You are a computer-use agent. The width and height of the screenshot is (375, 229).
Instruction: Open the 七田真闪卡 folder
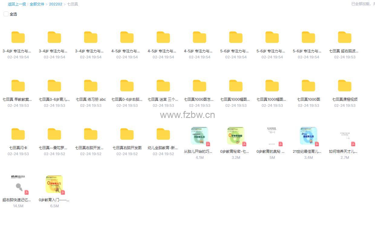click(x=18, y=134)
